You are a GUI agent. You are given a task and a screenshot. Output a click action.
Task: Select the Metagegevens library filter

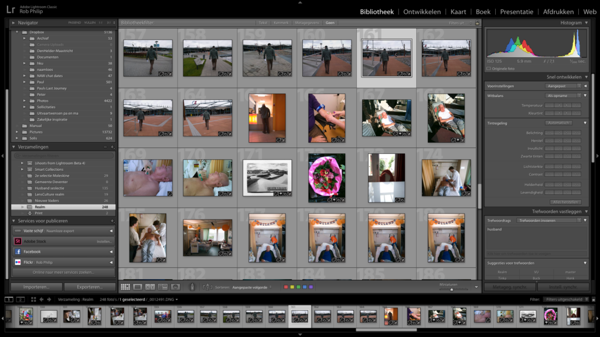tap(307, 23)
